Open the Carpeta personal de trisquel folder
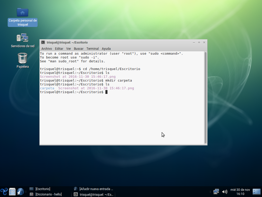The width and height of the screenshot is (262, 197). [23, 12]
